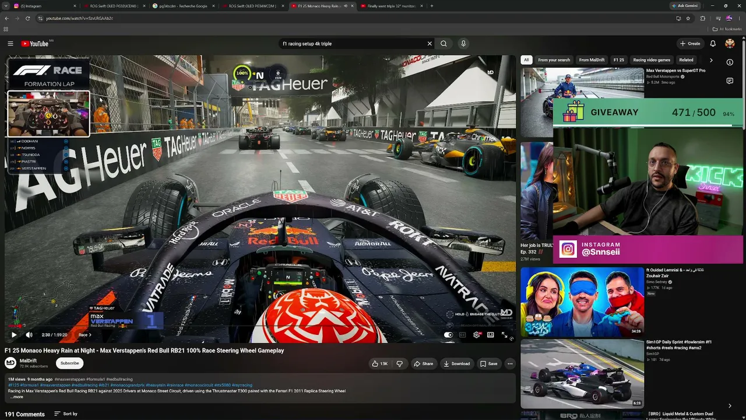The image size is (746, 420).
Task: Open Chrome profile avatar
Action: pyautogui.click(x=729, y=18)
